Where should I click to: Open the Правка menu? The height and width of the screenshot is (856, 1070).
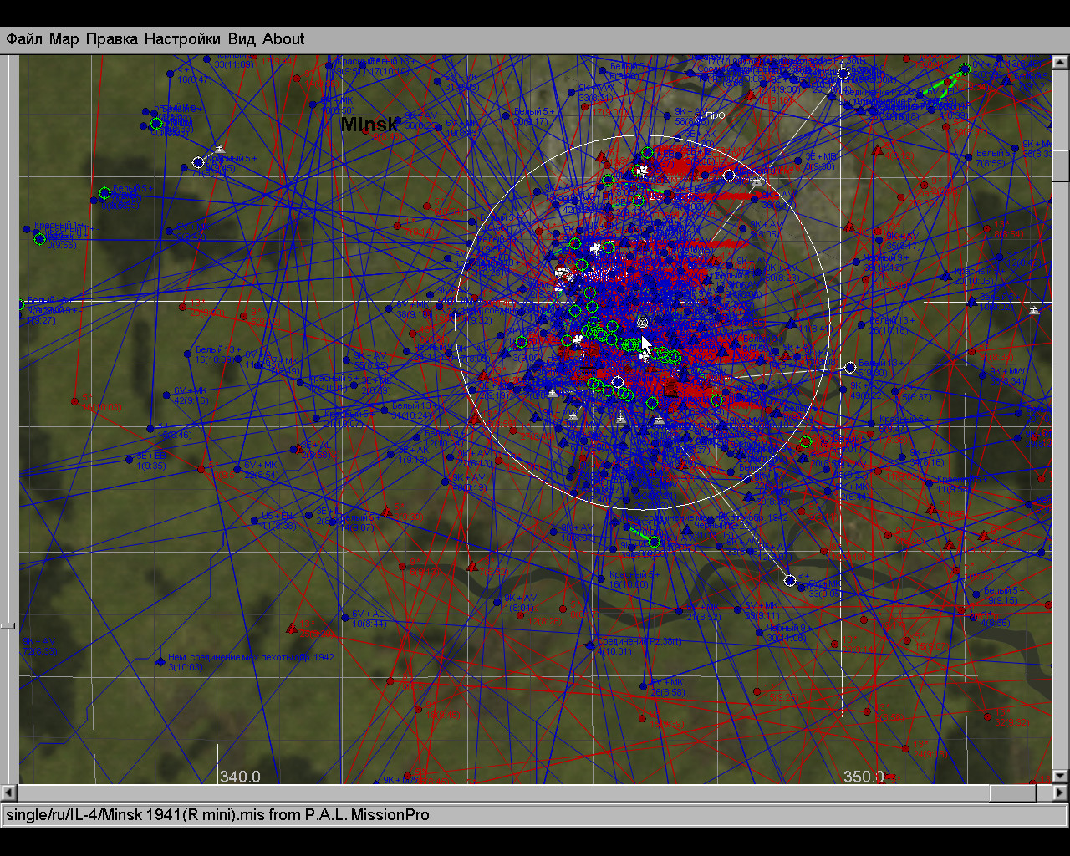(x=112, y=39)
